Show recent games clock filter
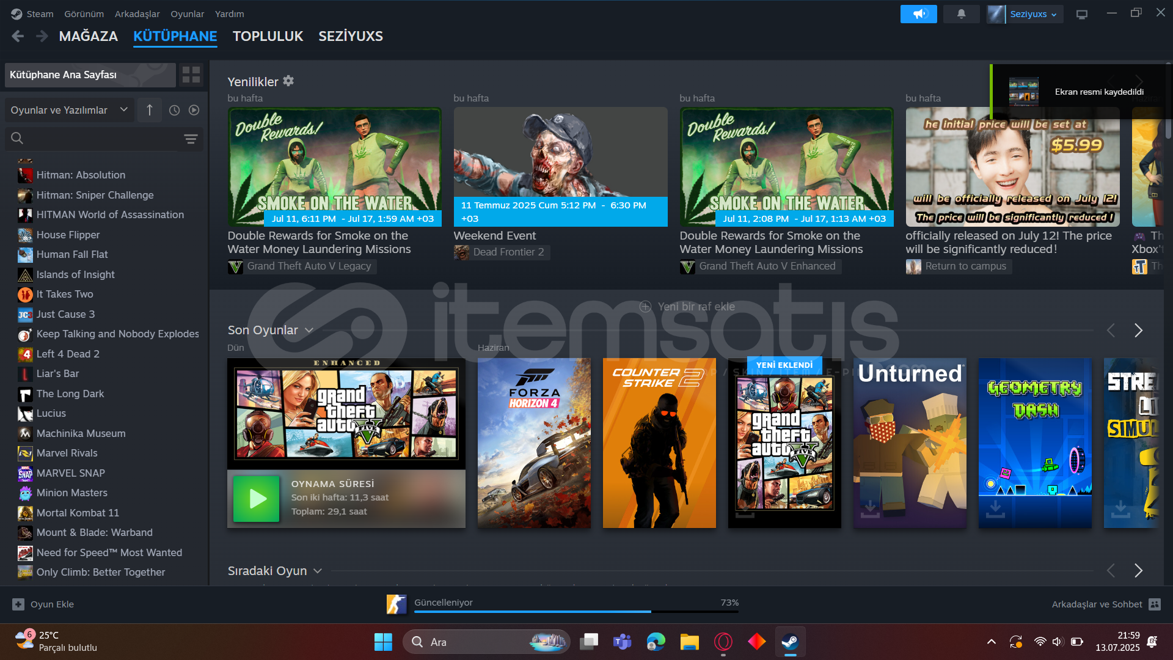This screenshot has height=660, width=1173. point(174,110)
